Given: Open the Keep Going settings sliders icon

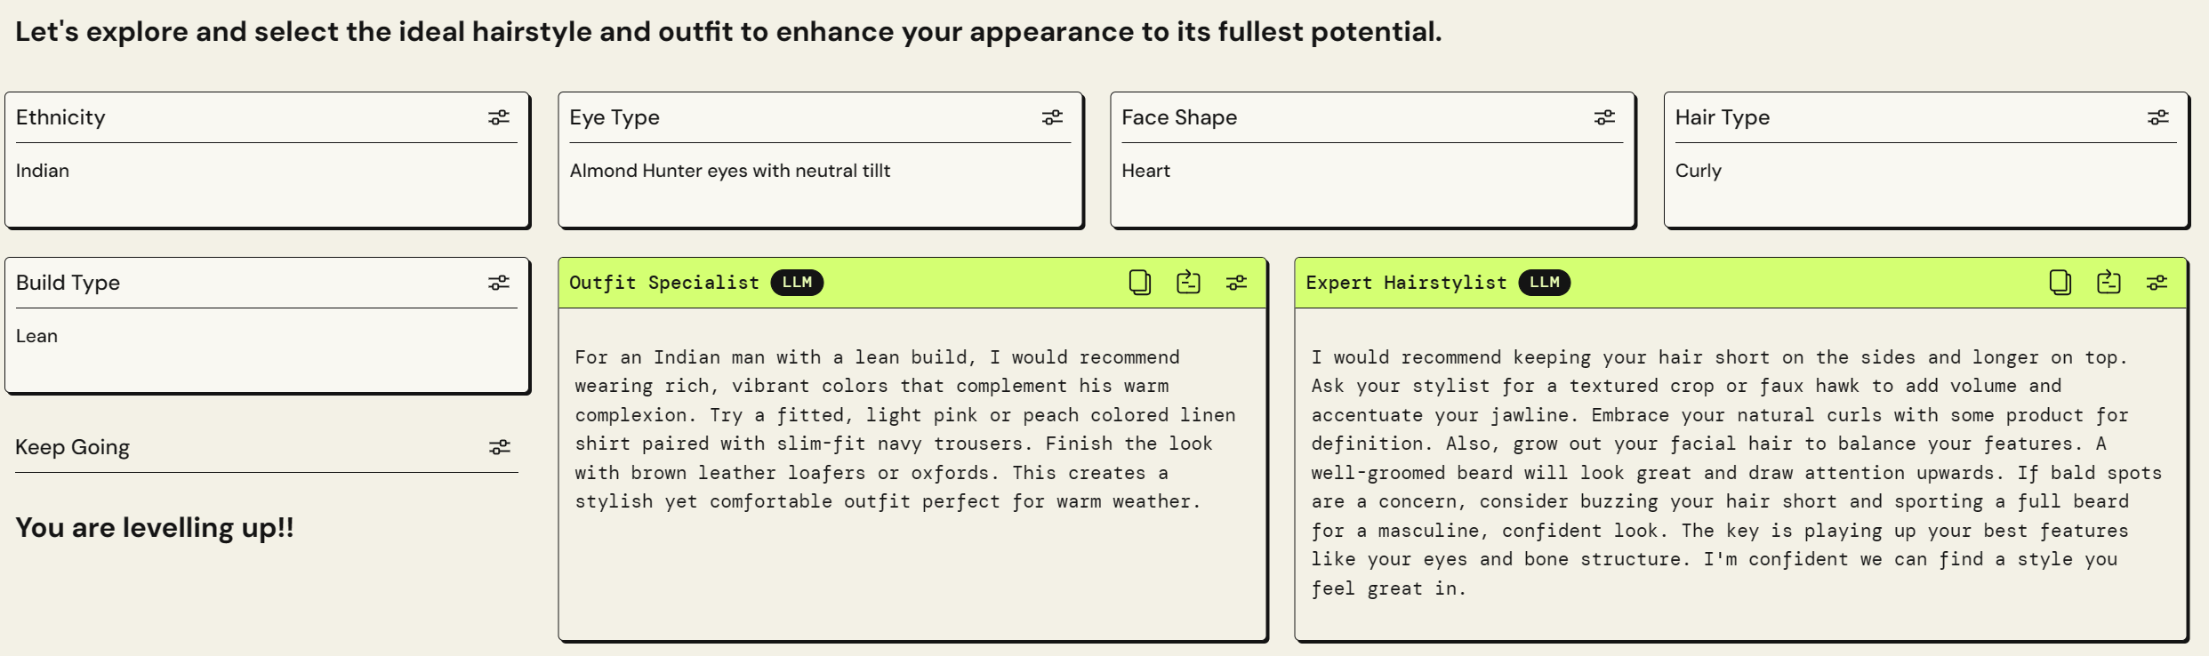Looking at the screenshot, I should pyautogui.click(x=500, y=447).
